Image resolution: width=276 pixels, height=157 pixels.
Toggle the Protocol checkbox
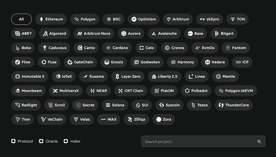13,141
